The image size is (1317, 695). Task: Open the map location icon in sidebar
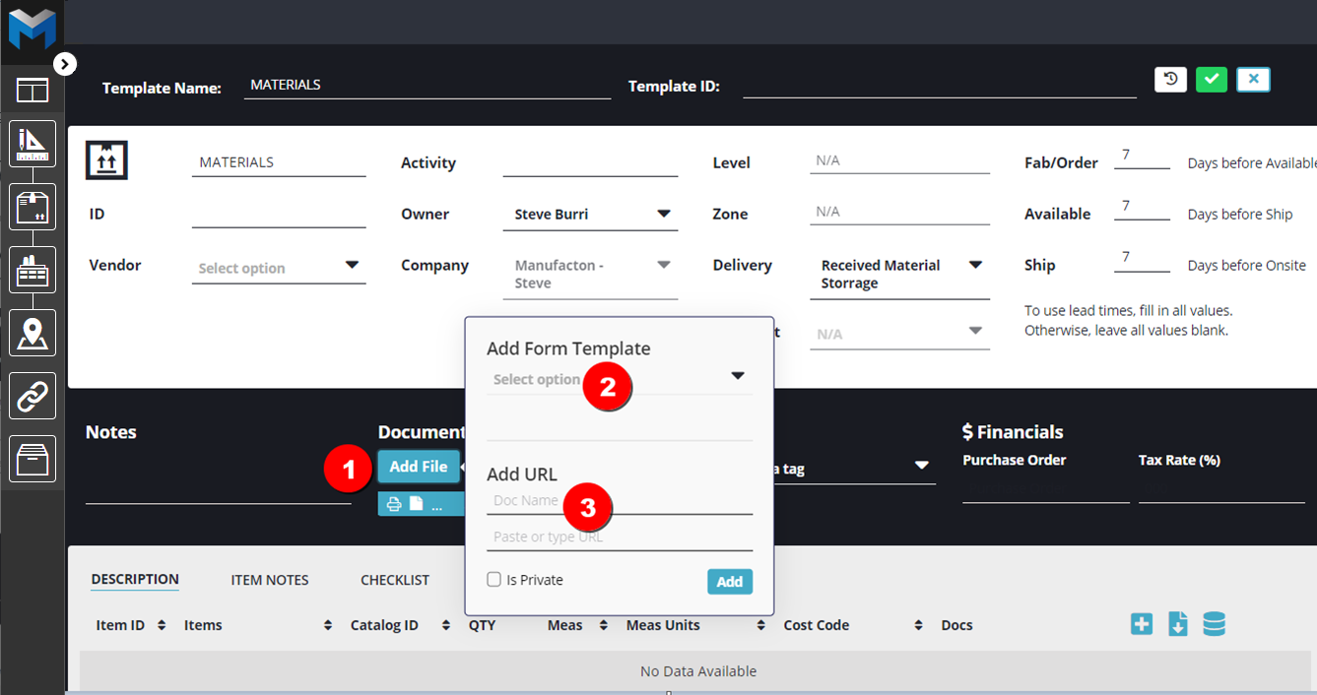pyautogui.click(x=33, y=333)
